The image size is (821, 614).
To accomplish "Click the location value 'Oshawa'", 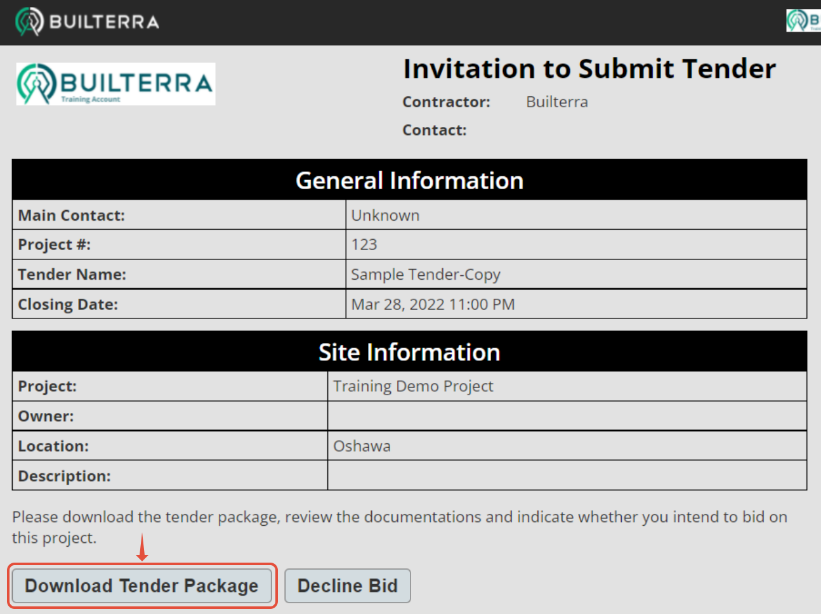I will 362,446.
